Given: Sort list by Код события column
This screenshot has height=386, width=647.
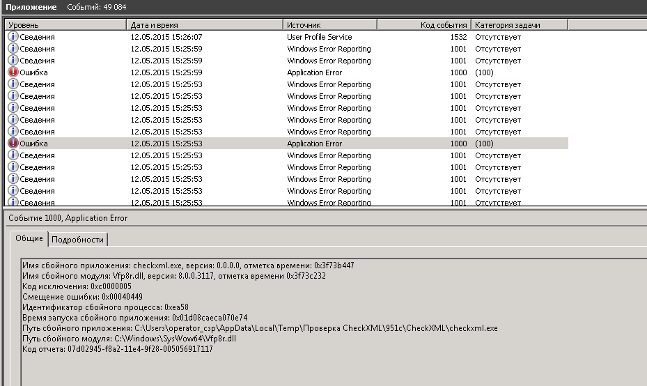Looking at the screenshot, I should pyautogui.click(x=423, y=25).
